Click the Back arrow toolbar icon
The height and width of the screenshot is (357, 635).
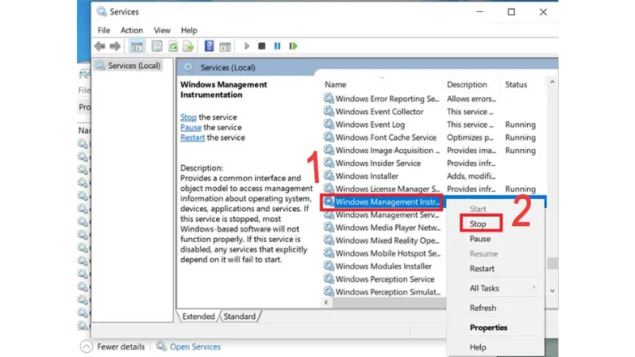click(x=101, y=47)
